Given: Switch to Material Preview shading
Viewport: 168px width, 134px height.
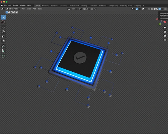Looking at the screenshot, I should [157, 9].
